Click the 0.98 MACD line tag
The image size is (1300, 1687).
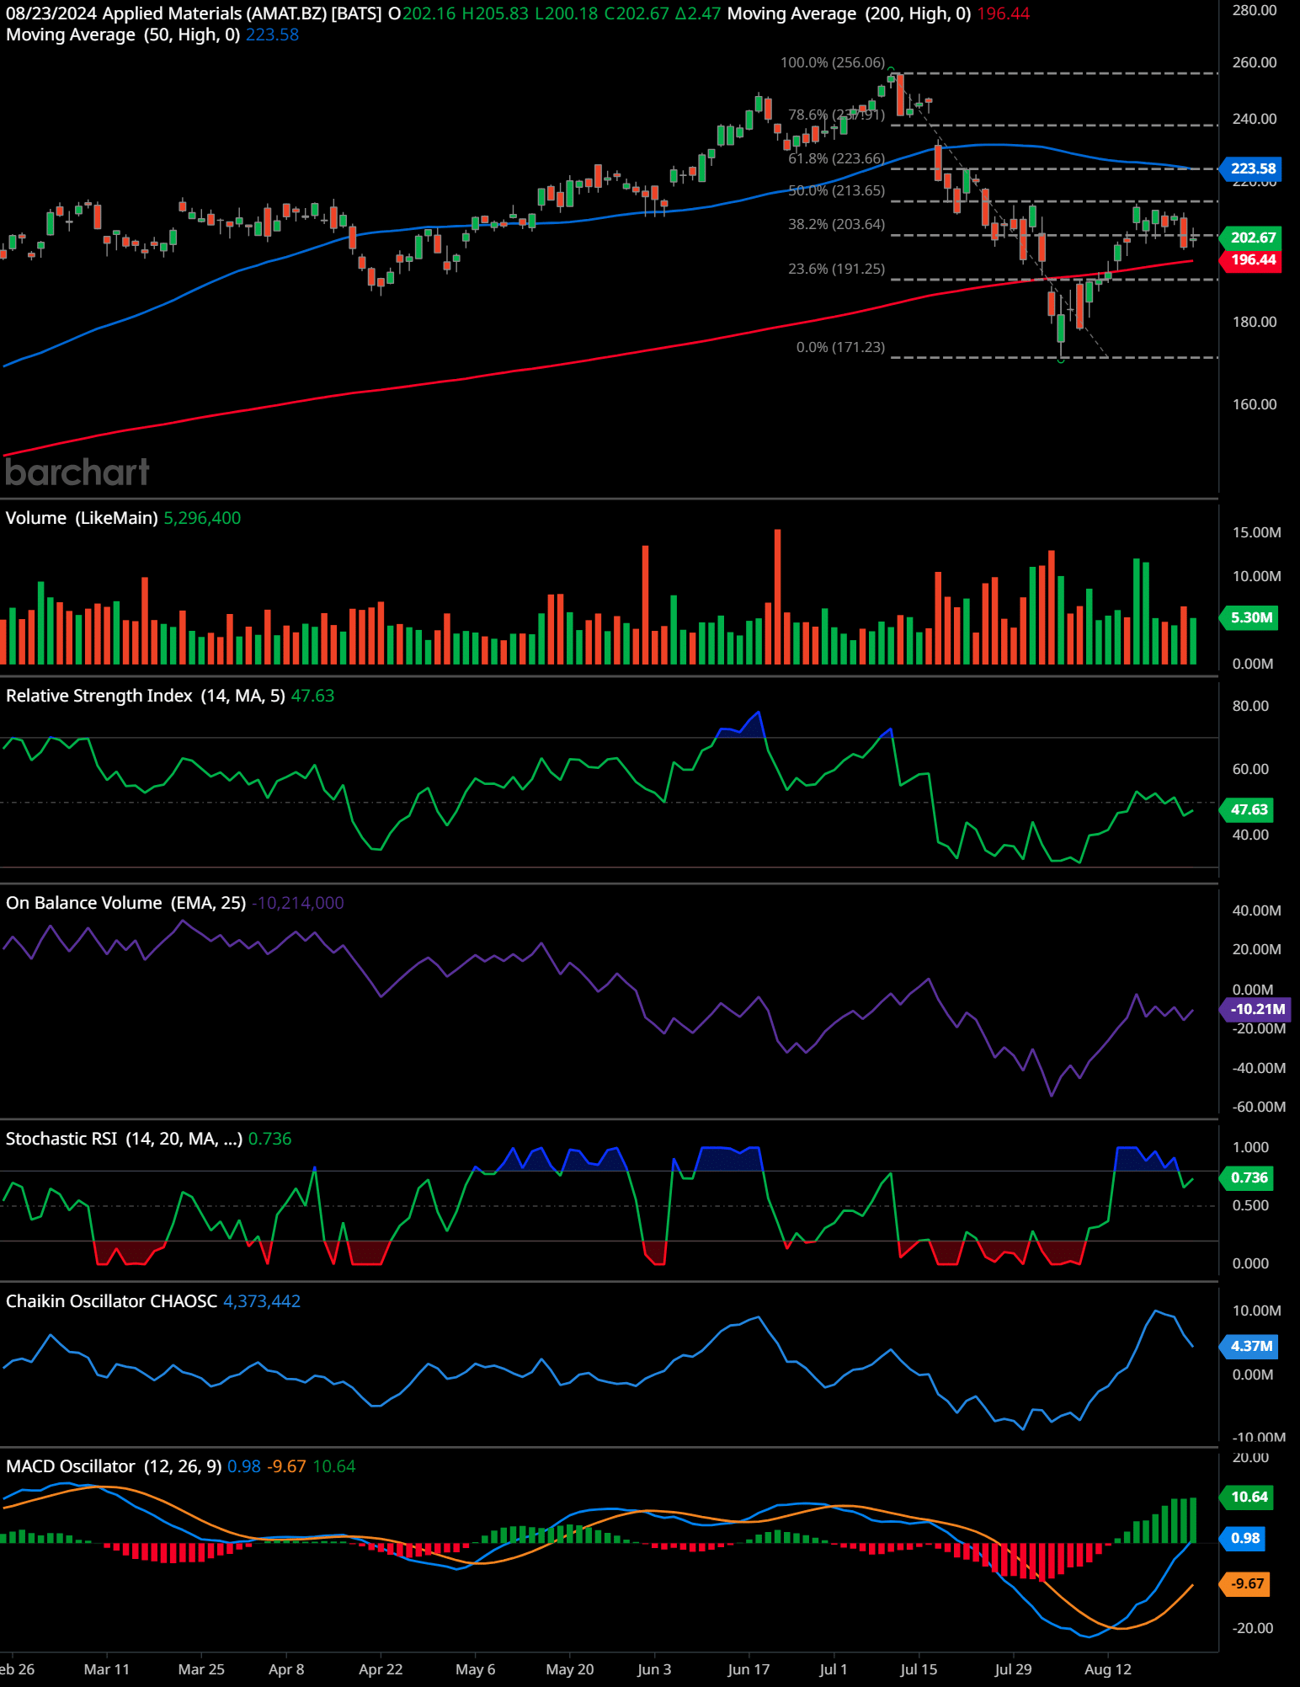tap(1244, 1538)
